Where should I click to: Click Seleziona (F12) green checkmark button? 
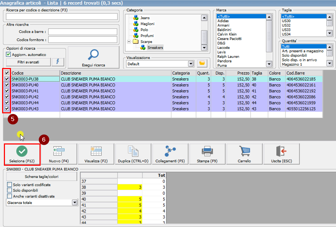[22, 154]
